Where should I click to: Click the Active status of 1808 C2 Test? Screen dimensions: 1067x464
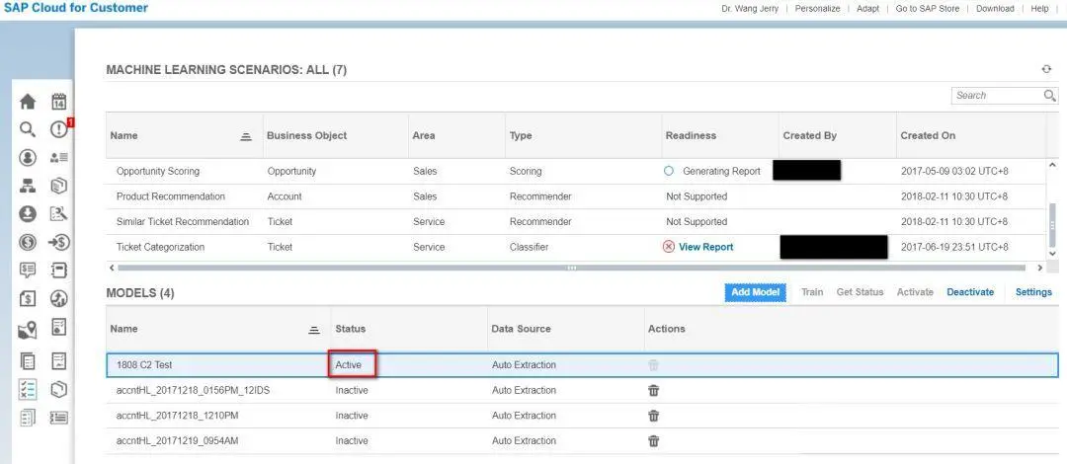pos(349,365)
